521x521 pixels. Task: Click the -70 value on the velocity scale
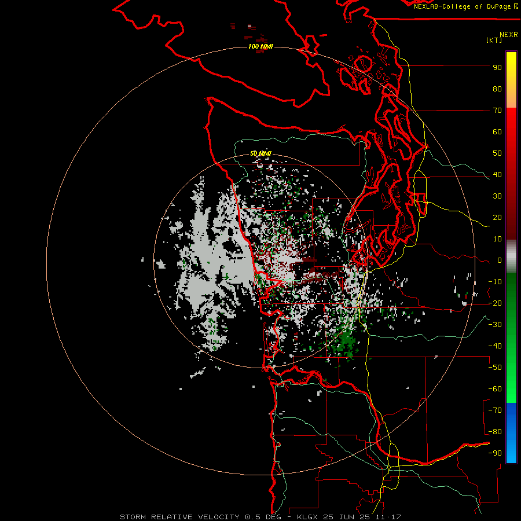tap(495, 410)
